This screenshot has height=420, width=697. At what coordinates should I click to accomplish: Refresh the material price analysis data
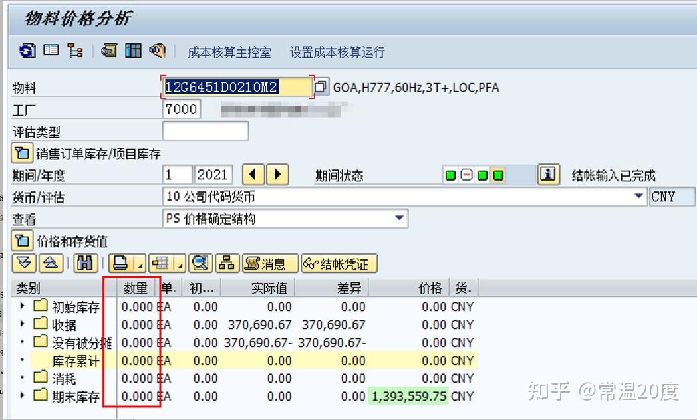pos(27,51)
